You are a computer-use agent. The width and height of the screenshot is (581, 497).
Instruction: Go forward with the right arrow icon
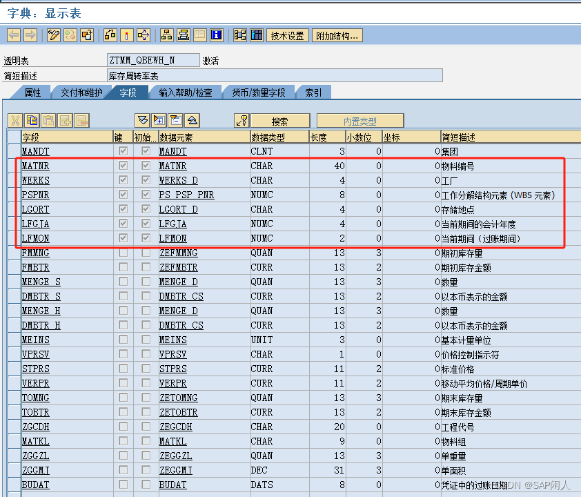pyautogui.click(x=30, y=36)
